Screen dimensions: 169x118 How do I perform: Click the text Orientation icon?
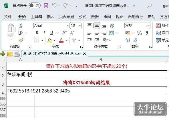105,40
